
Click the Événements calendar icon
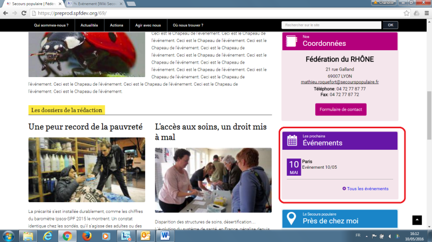292,141
